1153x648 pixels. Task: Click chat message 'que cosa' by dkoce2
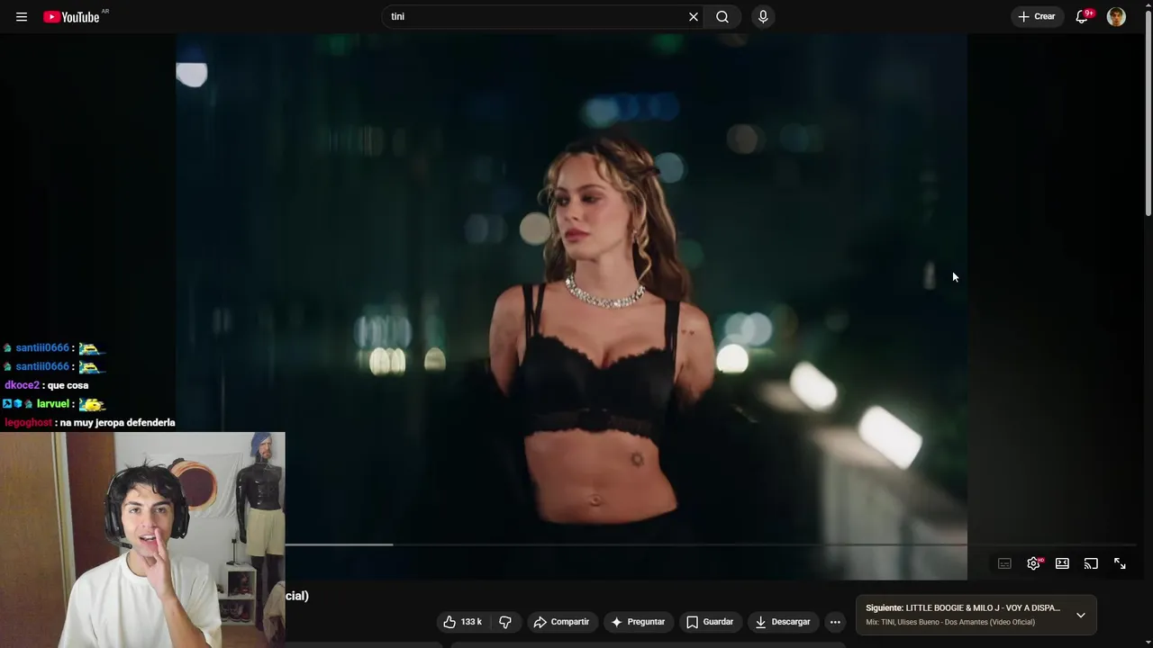[x=68, y=385]
